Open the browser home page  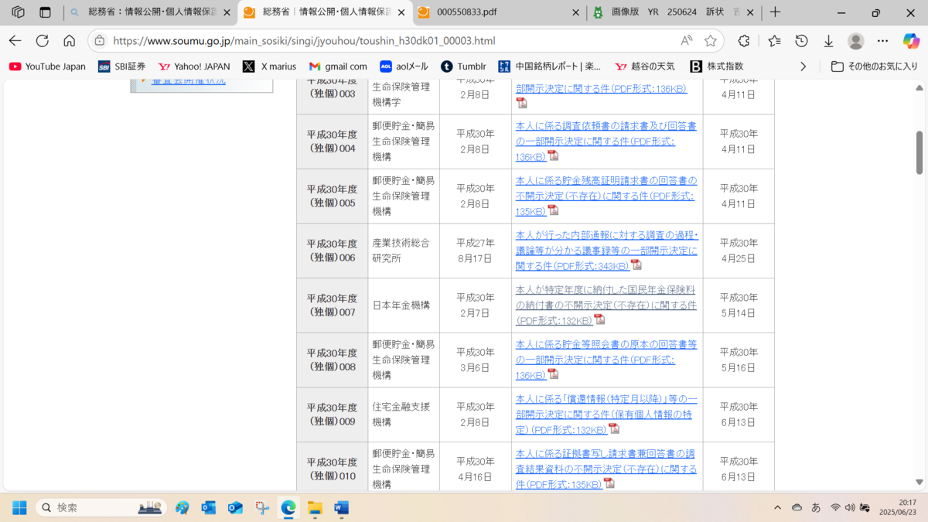click(70, 41)
